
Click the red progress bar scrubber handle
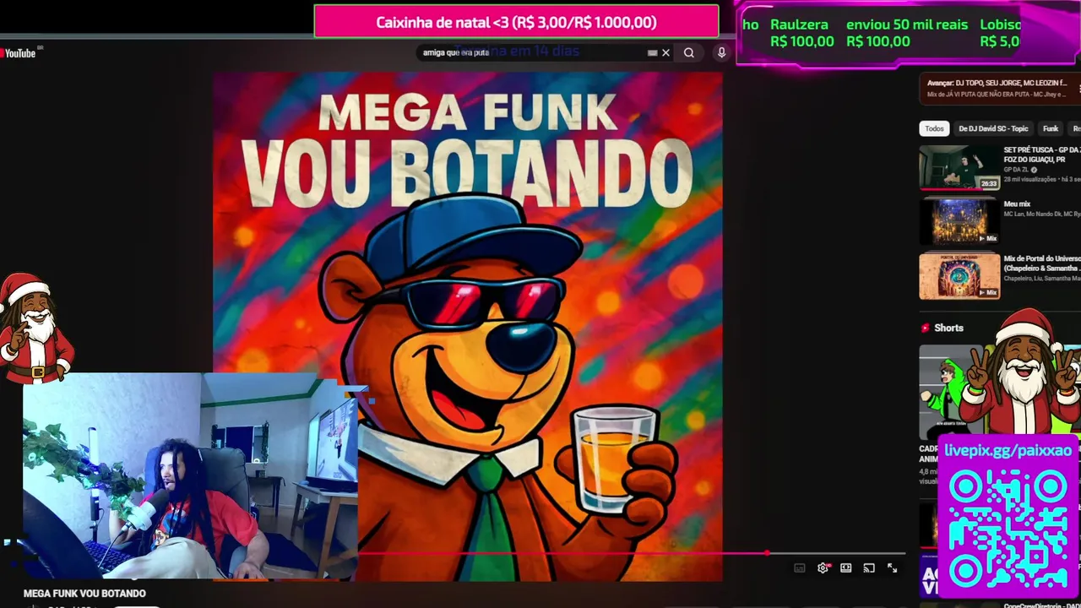tap(767, 553)
